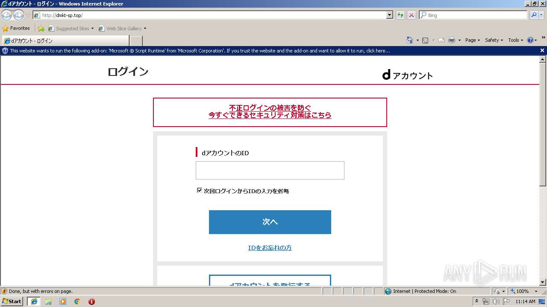Open the Safety menu
The width and height of the screenshot is (547, 307).
click(x=494, y=40)
